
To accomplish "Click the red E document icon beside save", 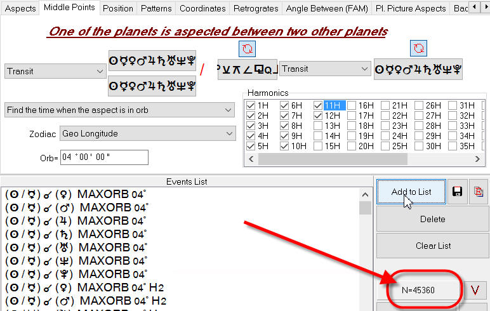I will [x=478, y=192].
